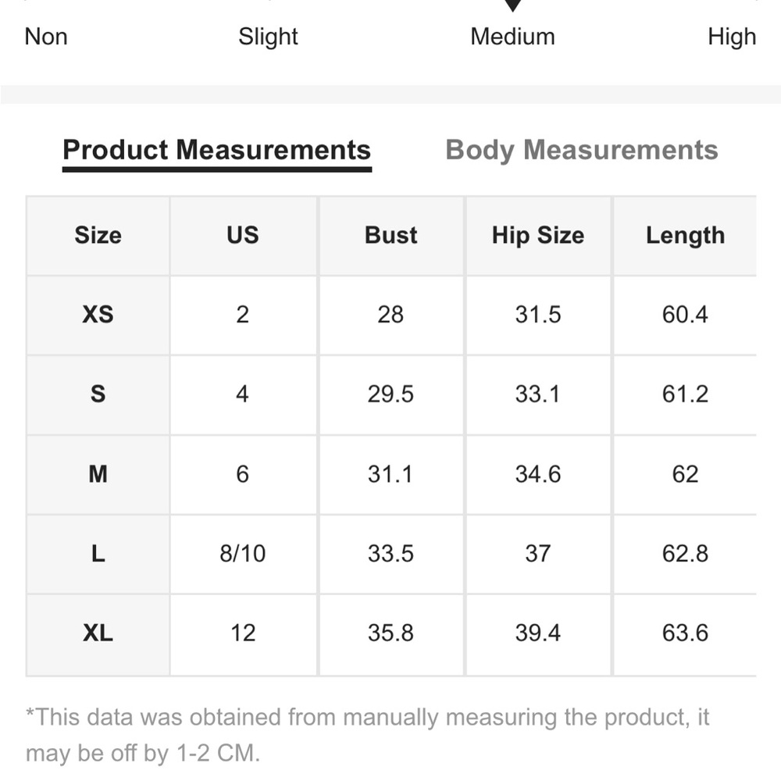Click the Length column header
Image resolution: width=781 pixels, height=781 pixels.
[x=685, y=235]
